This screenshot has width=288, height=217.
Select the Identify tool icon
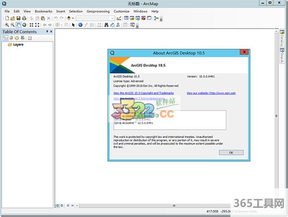(80, 25)
